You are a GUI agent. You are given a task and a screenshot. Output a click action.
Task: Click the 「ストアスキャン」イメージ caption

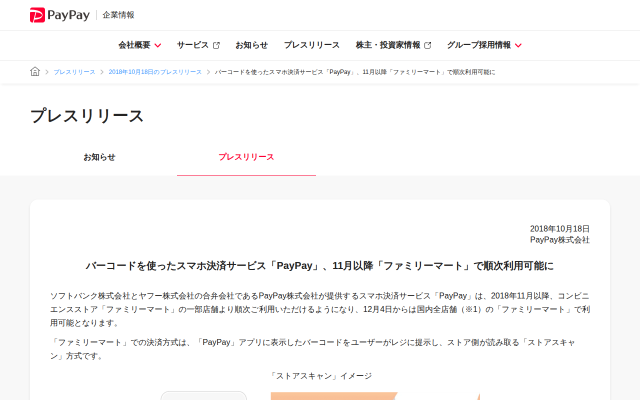pos(320,376)
